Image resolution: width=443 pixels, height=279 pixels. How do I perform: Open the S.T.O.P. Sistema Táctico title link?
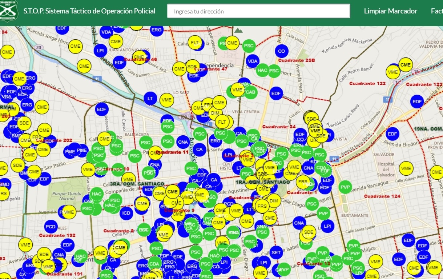click(x=89, y=11)
